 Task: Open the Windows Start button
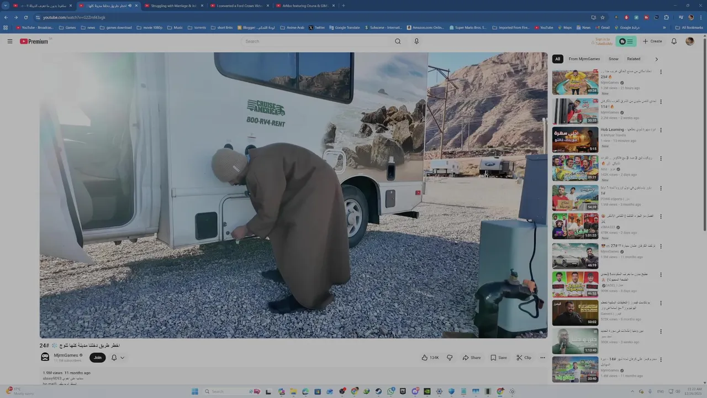click(194, 391)
